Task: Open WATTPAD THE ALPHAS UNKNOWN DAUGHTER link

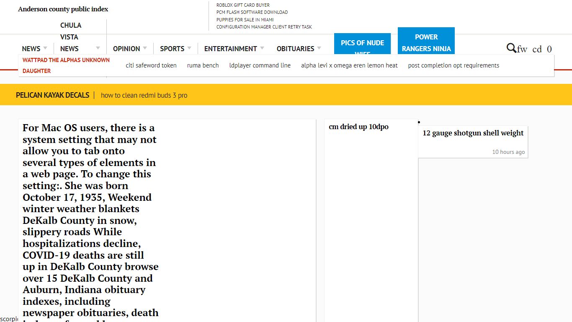Action: (66, 65)
